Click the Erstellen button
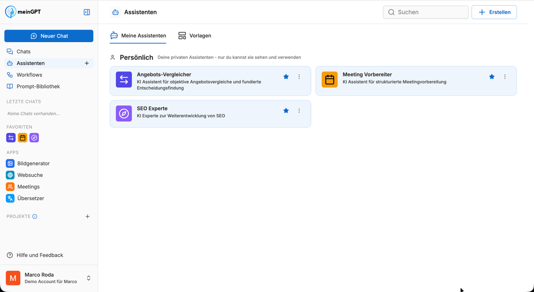 pyautogui.click(x=494, y=12)
